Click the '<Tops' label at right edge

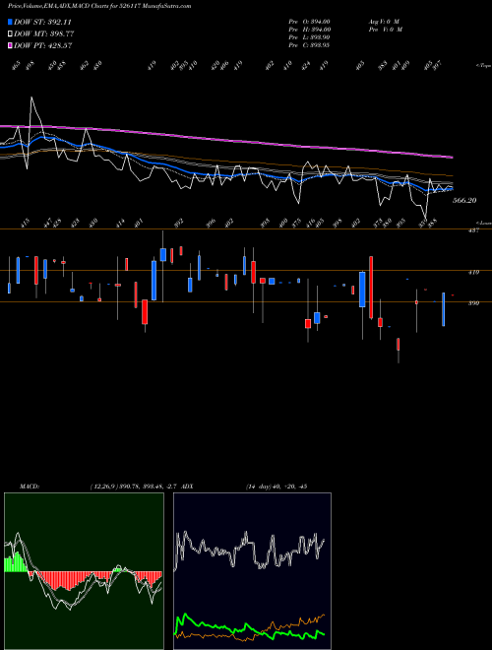tap(483, 66)
